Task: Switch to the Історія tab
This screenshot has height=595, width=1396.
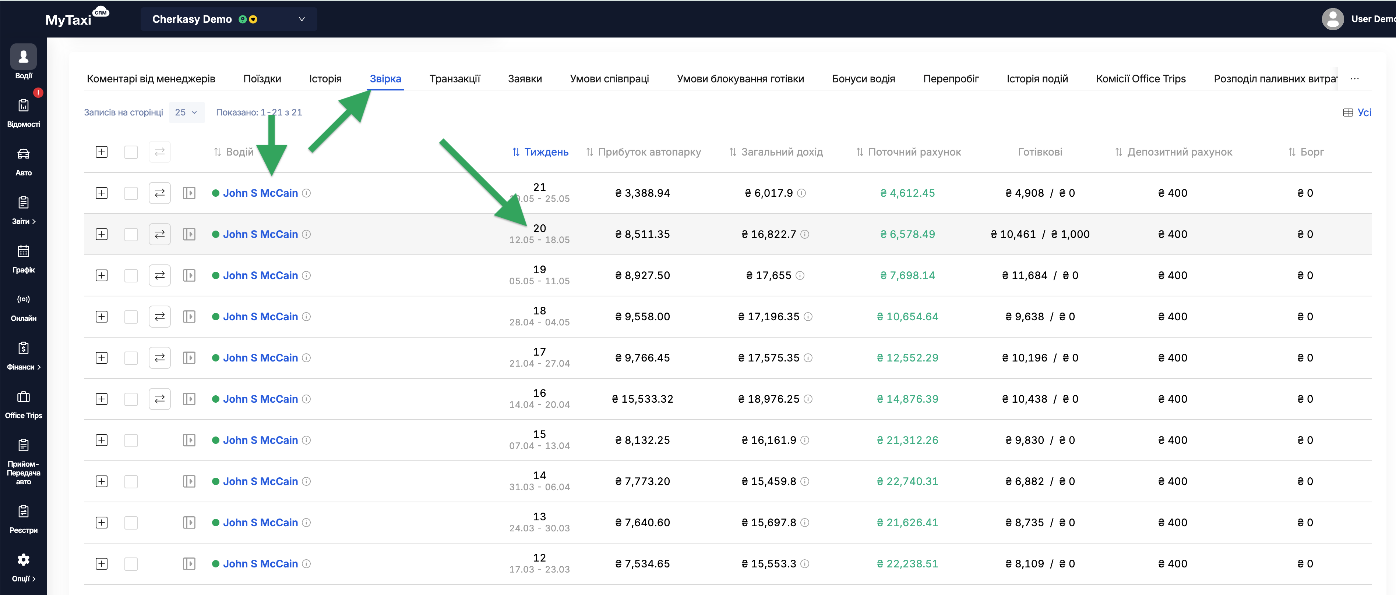Action: pos(325,78)
